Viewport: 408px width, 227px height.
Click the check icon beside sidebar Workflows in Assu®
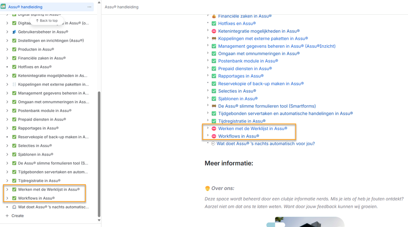pyautogui.click(x=14, y=198)
